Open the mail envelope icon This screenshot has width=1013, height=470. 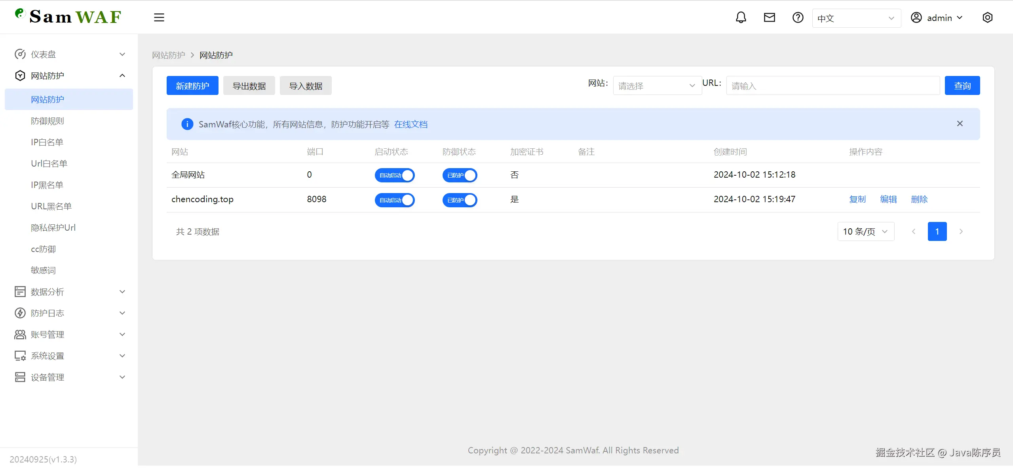769,18
